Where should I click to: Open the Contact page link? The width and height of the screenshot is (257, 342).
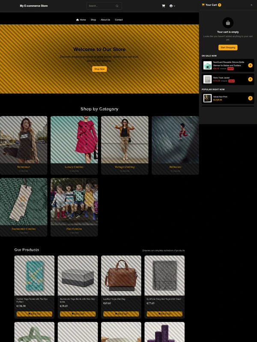point(119,20)
